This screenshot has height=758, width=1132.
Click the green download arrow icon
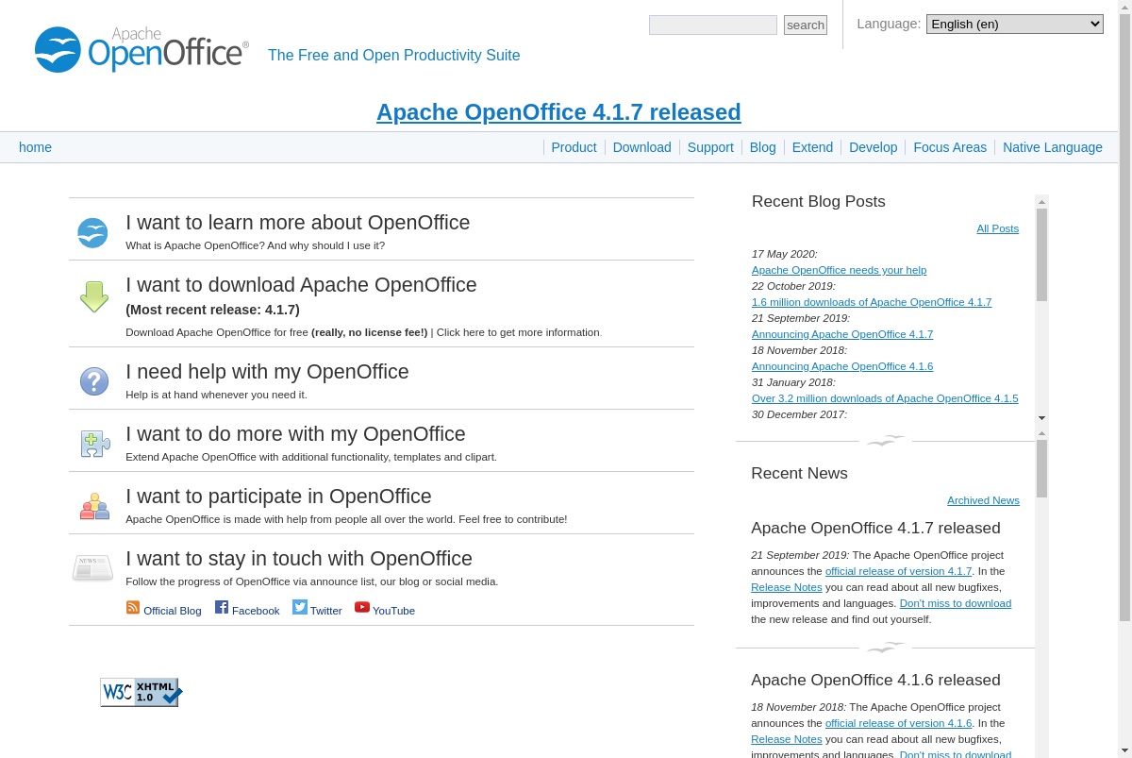(94, 296)
